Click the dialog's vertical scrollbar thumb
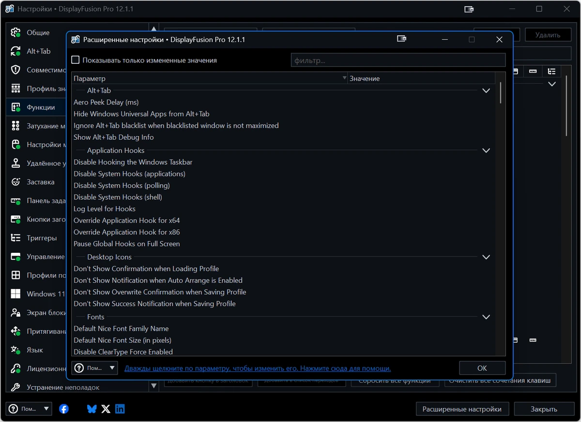581x422 pixels. [501, 92]
